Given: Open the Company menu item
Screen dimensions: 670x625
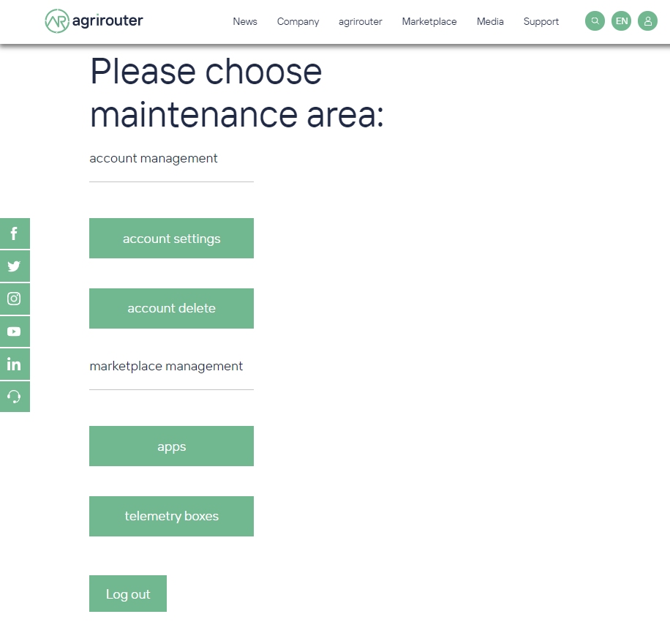Looking at the screenshot, I should click(x=298, y=21).
